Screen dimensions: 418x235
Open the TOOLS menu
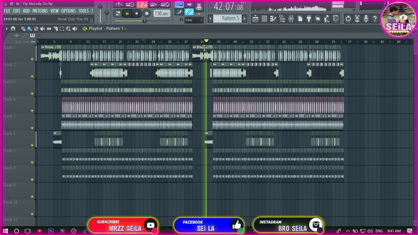pos(83,11)
